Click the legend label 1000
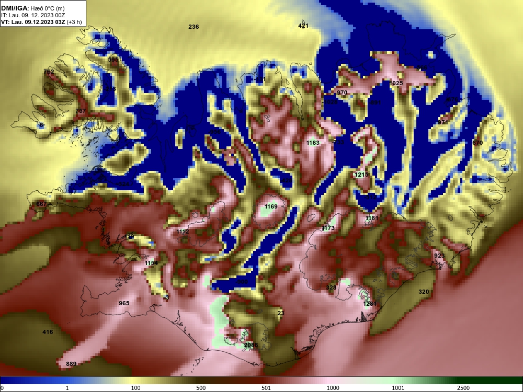Image resolution: width=523 pixels, height=392 pixels. tap(333, 388)
